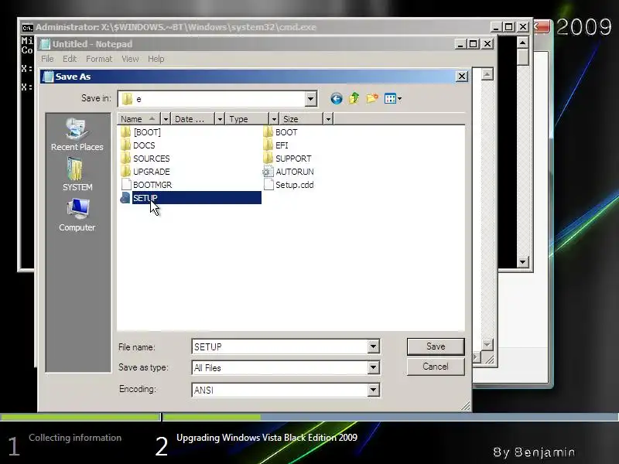
Task: Select the SUPPORT folder
Action: pyautogui.click(x=287, y=159)
